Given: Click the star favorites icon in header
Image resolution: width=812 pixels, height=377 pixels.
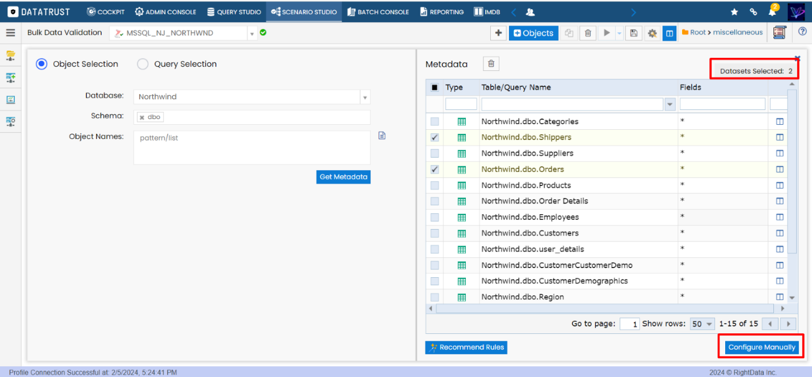Looking at the screenshot, I should point(734,12).
